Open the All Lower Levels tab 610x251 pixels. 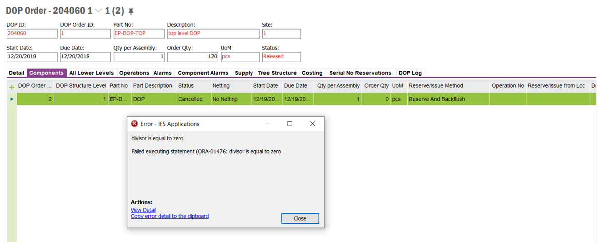tap(91, 73)
